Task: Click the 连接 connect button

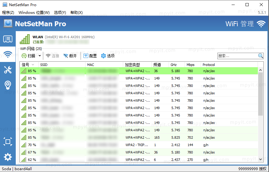Action: pos(53,56)
